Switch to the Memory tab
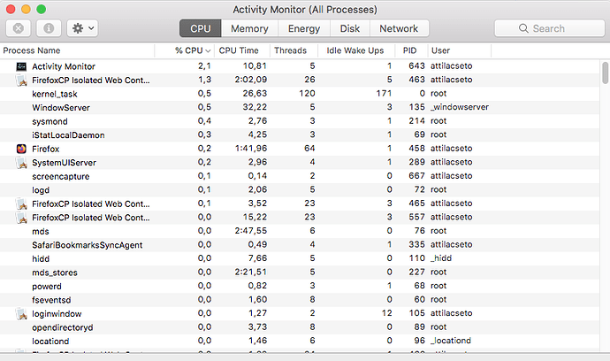This screenshot has height=361, width=610. tap(249, 28)
